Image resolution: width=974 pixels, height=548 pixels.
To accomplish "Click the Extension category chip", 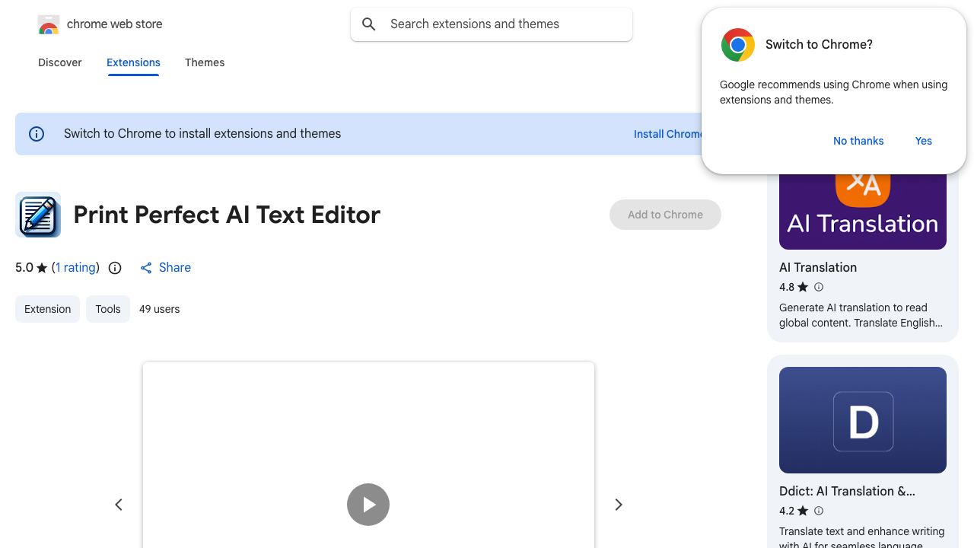I will click(x=47, y=309).
